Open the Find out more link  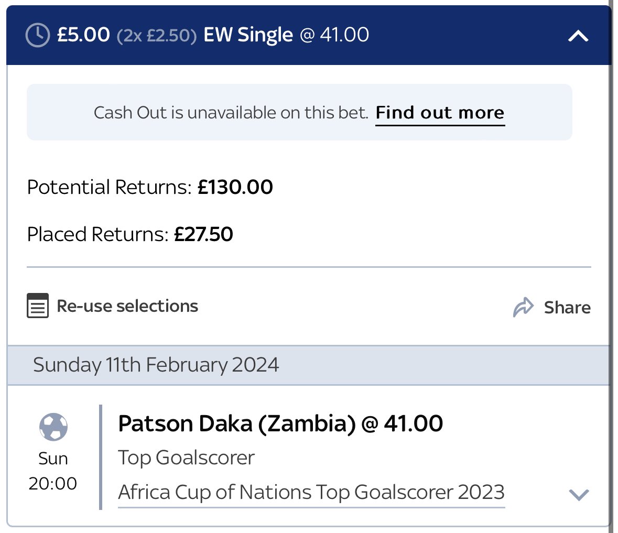(x=440, y=113)
